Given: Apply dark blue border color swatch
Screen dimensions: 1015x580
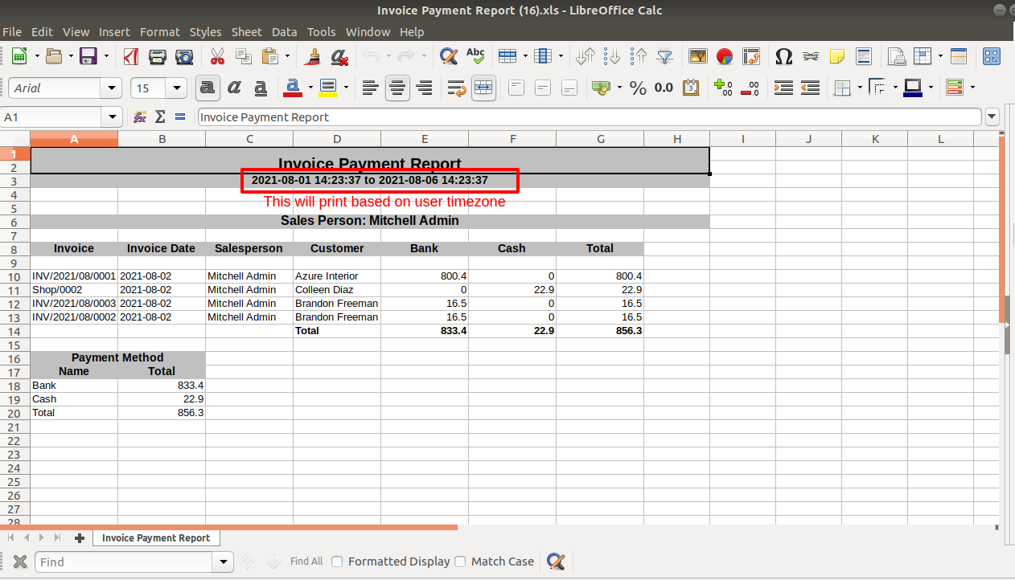Looking at the screenshot, I should click(x=913, y=88).
